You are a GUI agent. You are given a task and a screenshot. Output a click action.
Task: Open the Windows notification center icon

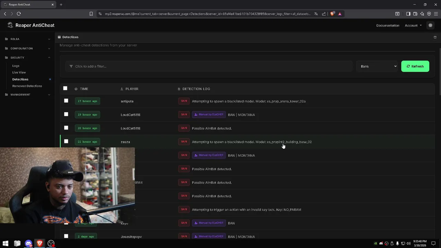(x=433, y=244)
